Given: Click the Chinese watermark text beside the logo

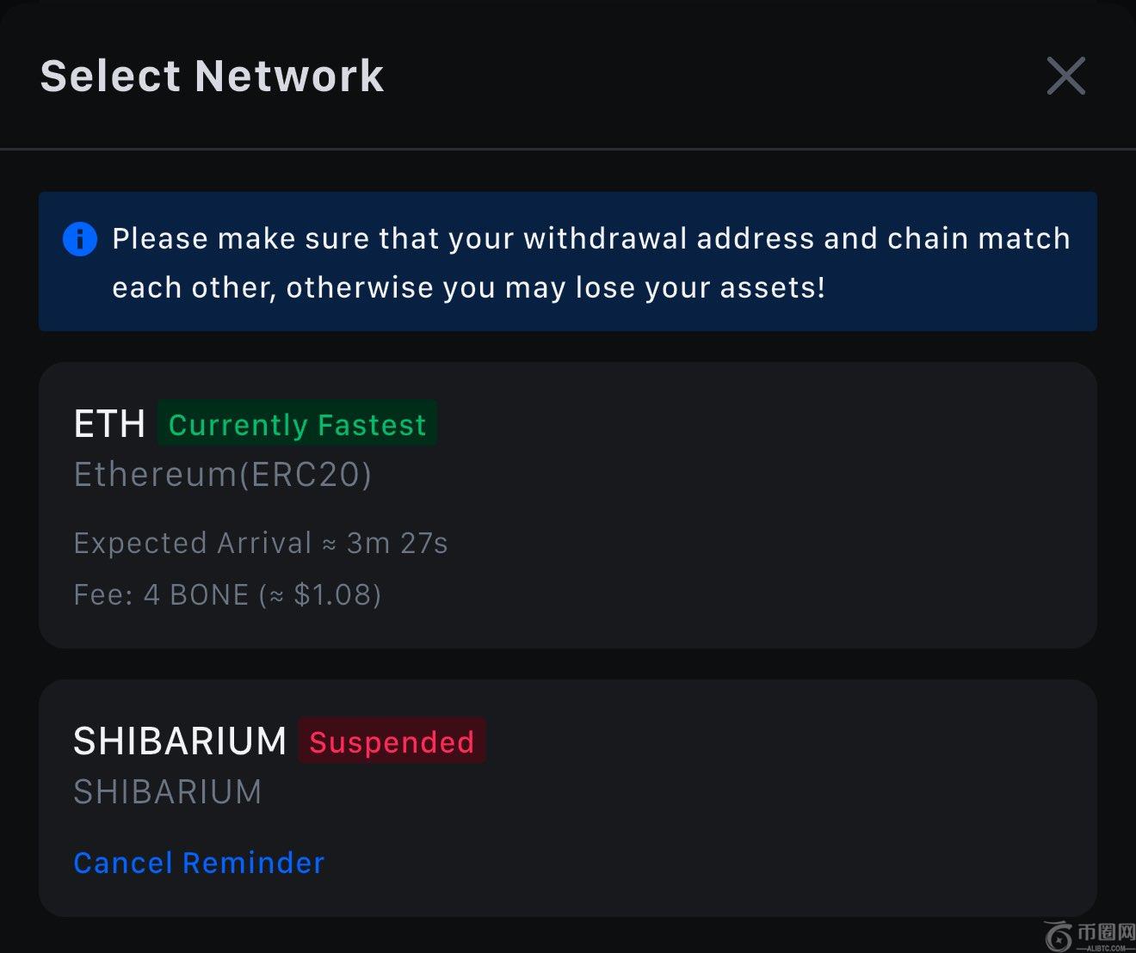Looking at the screenshot, I should click(x=1106, y=932).
